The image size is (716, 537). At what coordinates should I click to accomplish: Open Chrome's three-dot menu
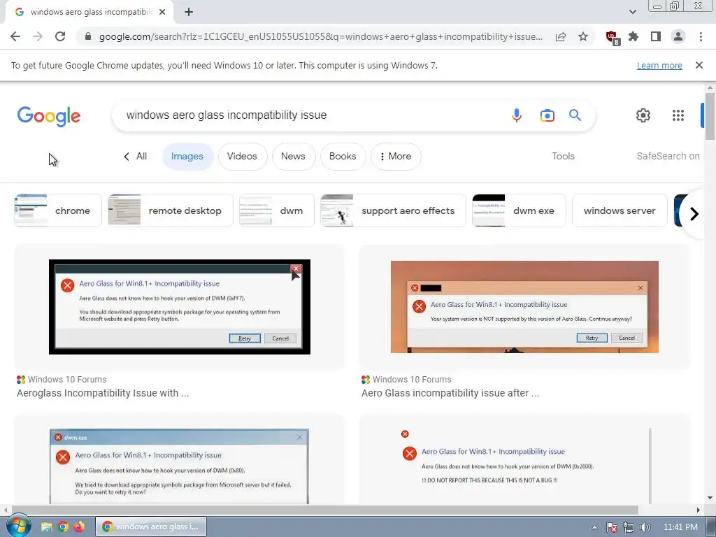coord(701,36)
